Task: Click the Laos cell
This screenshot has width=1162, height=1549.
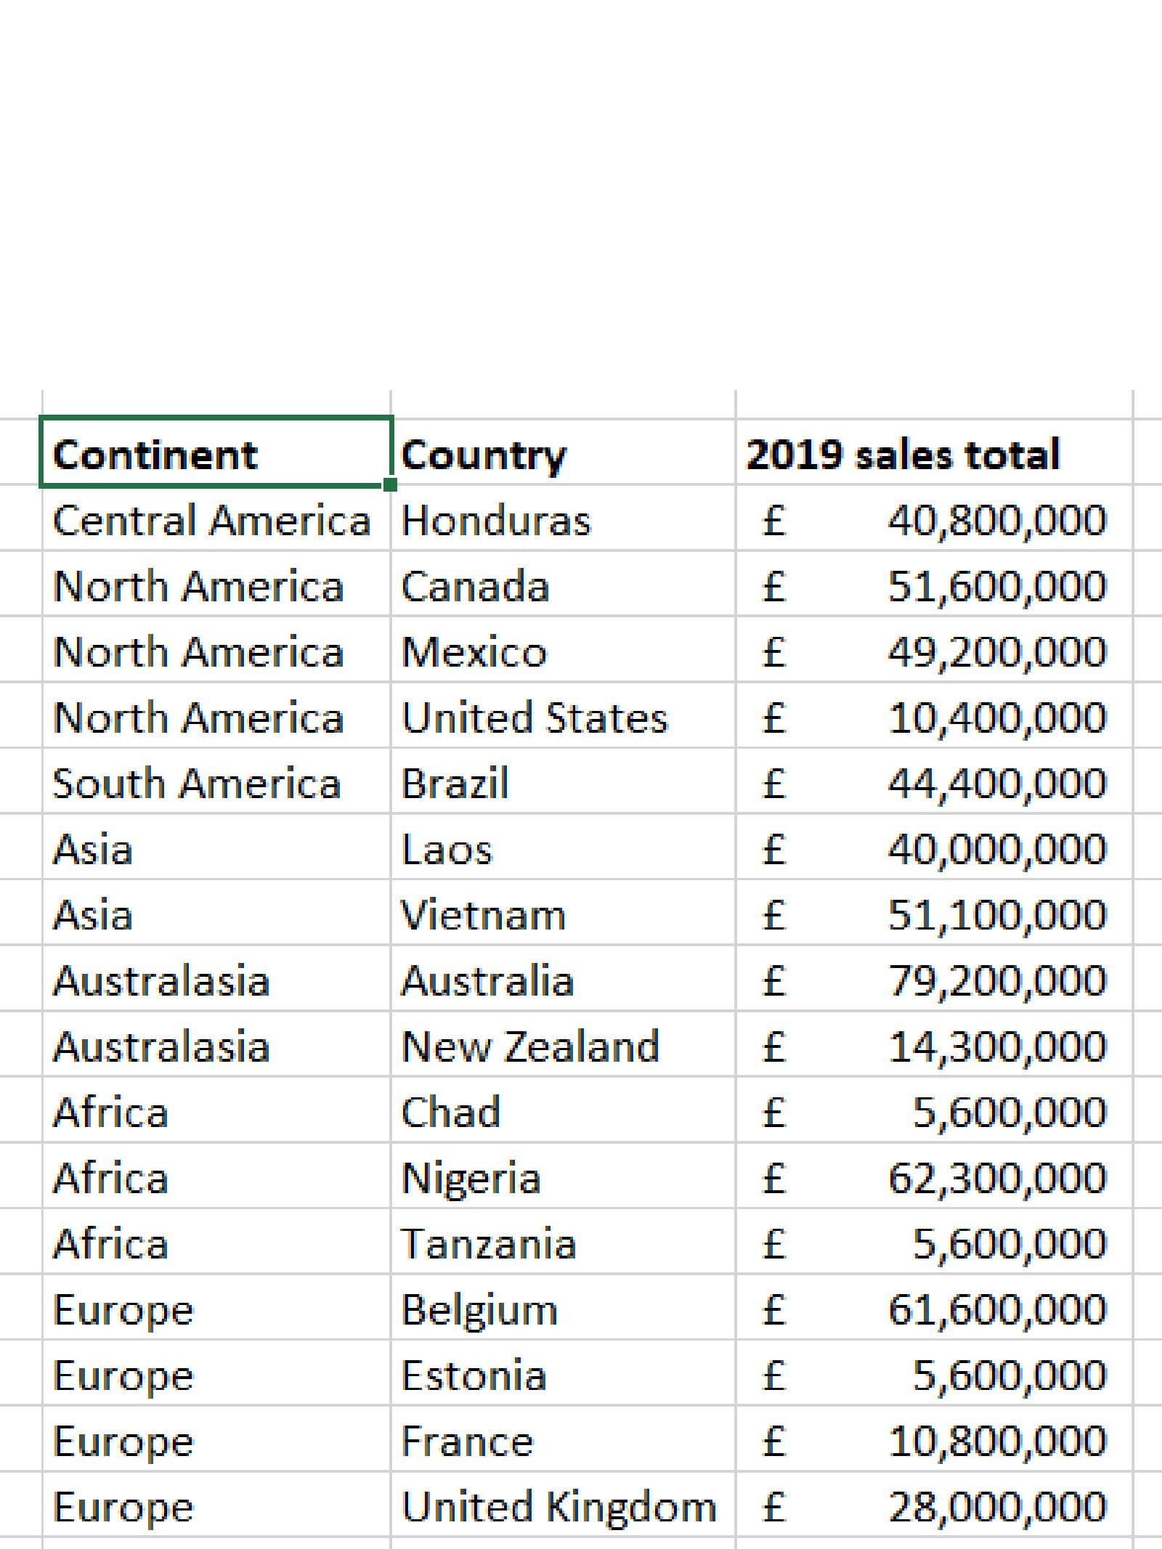Action: click(563, 849)
